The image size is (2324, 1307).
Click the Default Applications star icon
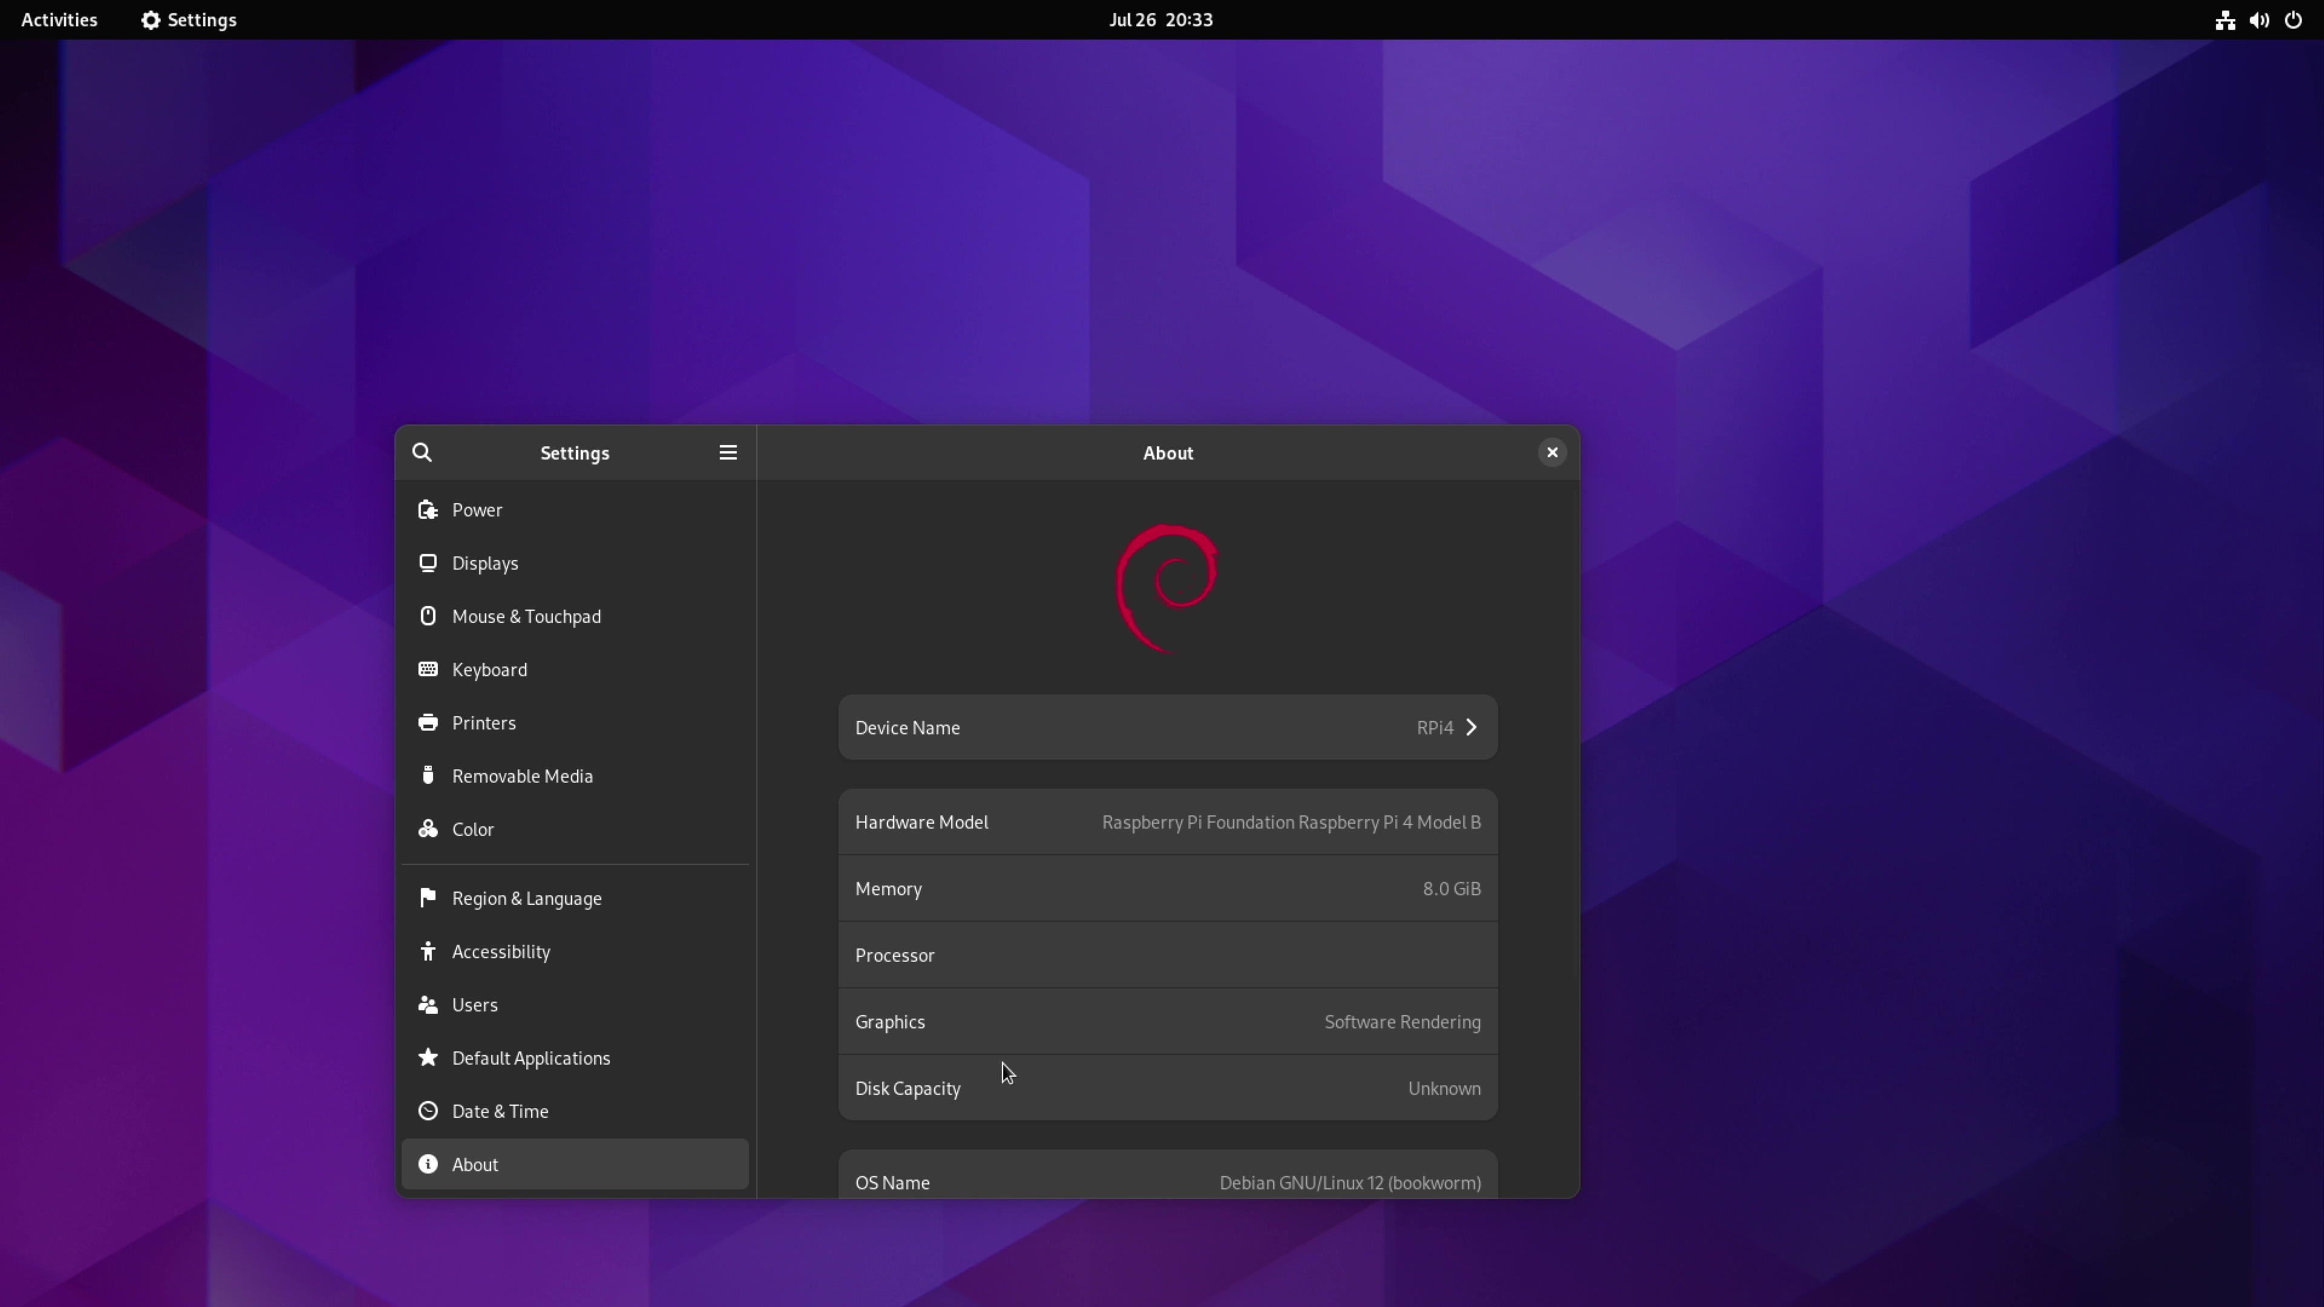428,1057
